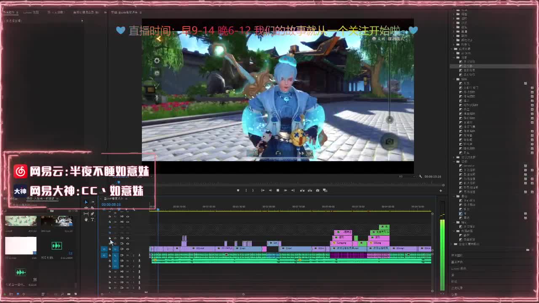The image size is (539, 303).
Task: Pick the Type (T) tool
Action: [93, 219]
